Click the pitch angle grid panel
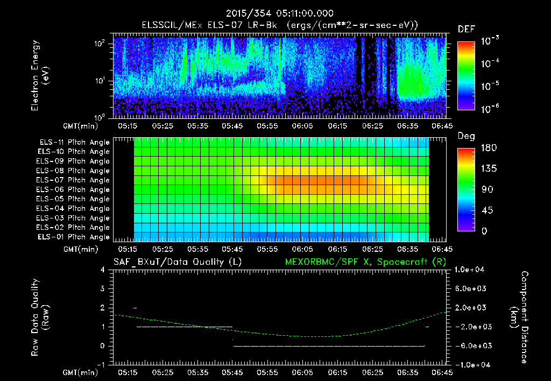Image resolution: width=551 pixels, height=381 pixels. (280, 189)
